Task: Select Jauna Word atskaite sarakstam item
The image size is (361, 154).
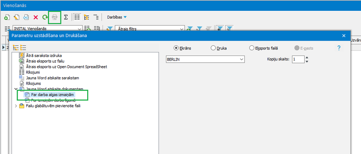Action: (52, 78)
